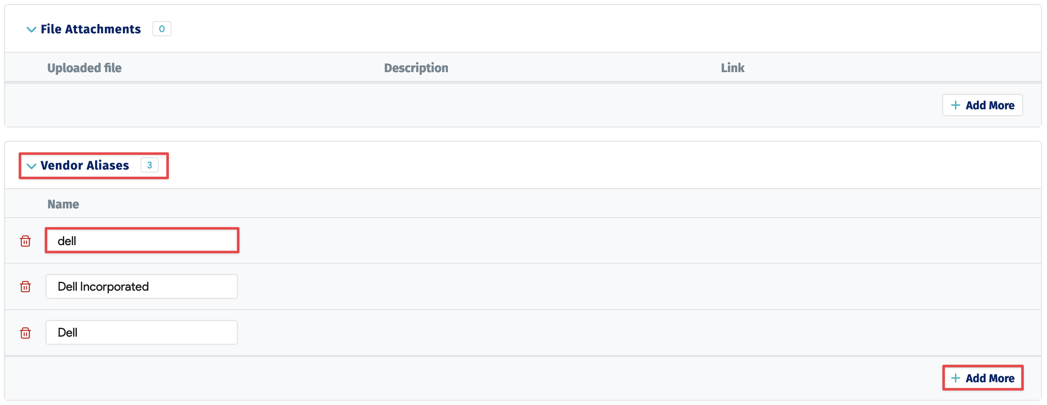Click into the capitalized "Dell" name field
1047x405 pixels.
[x=142, y=333]
